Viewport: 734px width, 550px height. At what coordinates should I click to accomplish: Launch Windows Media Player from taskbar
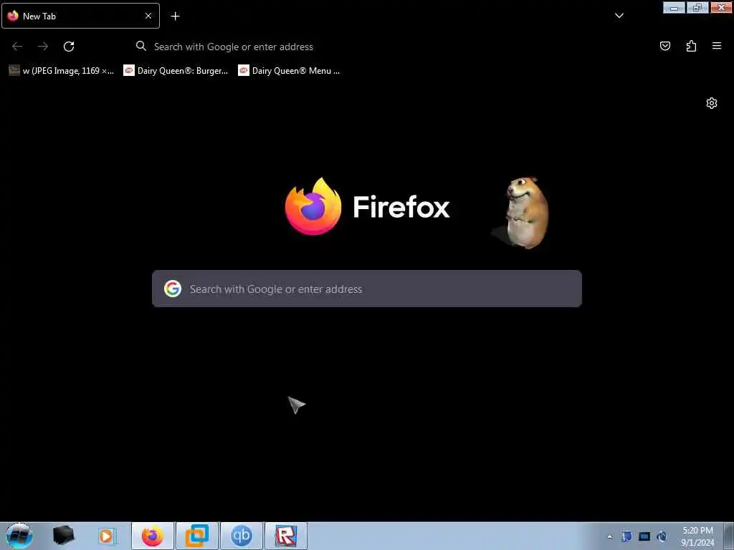106,536
